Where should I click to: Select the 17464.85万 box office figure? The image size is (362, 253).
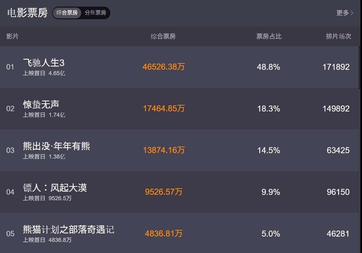164,109
